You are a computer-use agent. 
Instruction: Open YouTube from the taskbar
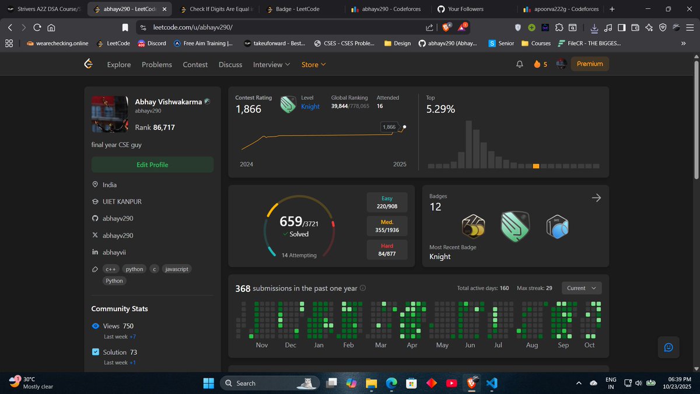(451, 383)
